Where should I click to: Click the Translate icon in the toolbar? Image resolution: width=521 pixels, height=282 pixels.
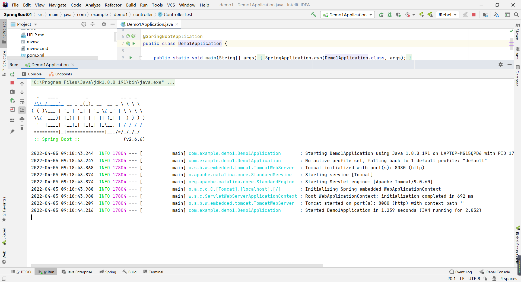point(496,15)
